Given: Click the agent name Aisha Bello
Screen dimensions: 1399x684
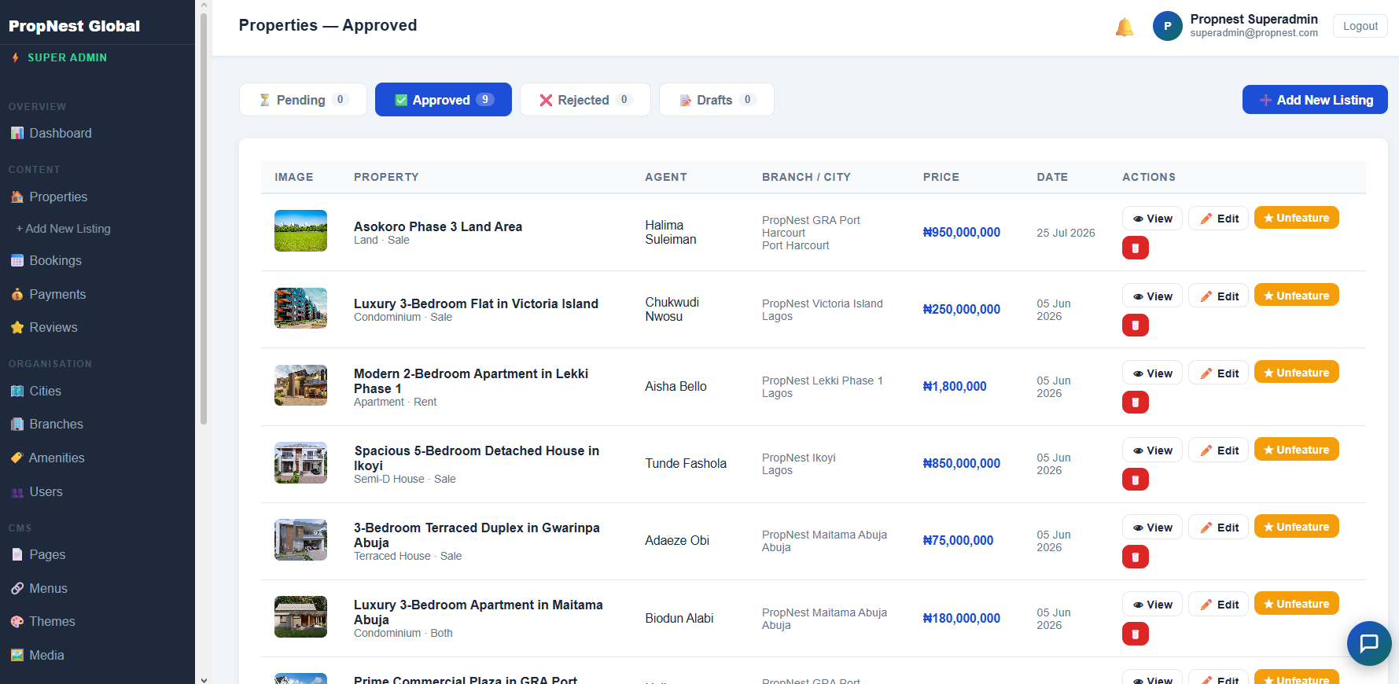Looking at the screenshot, I should point(676,386).
